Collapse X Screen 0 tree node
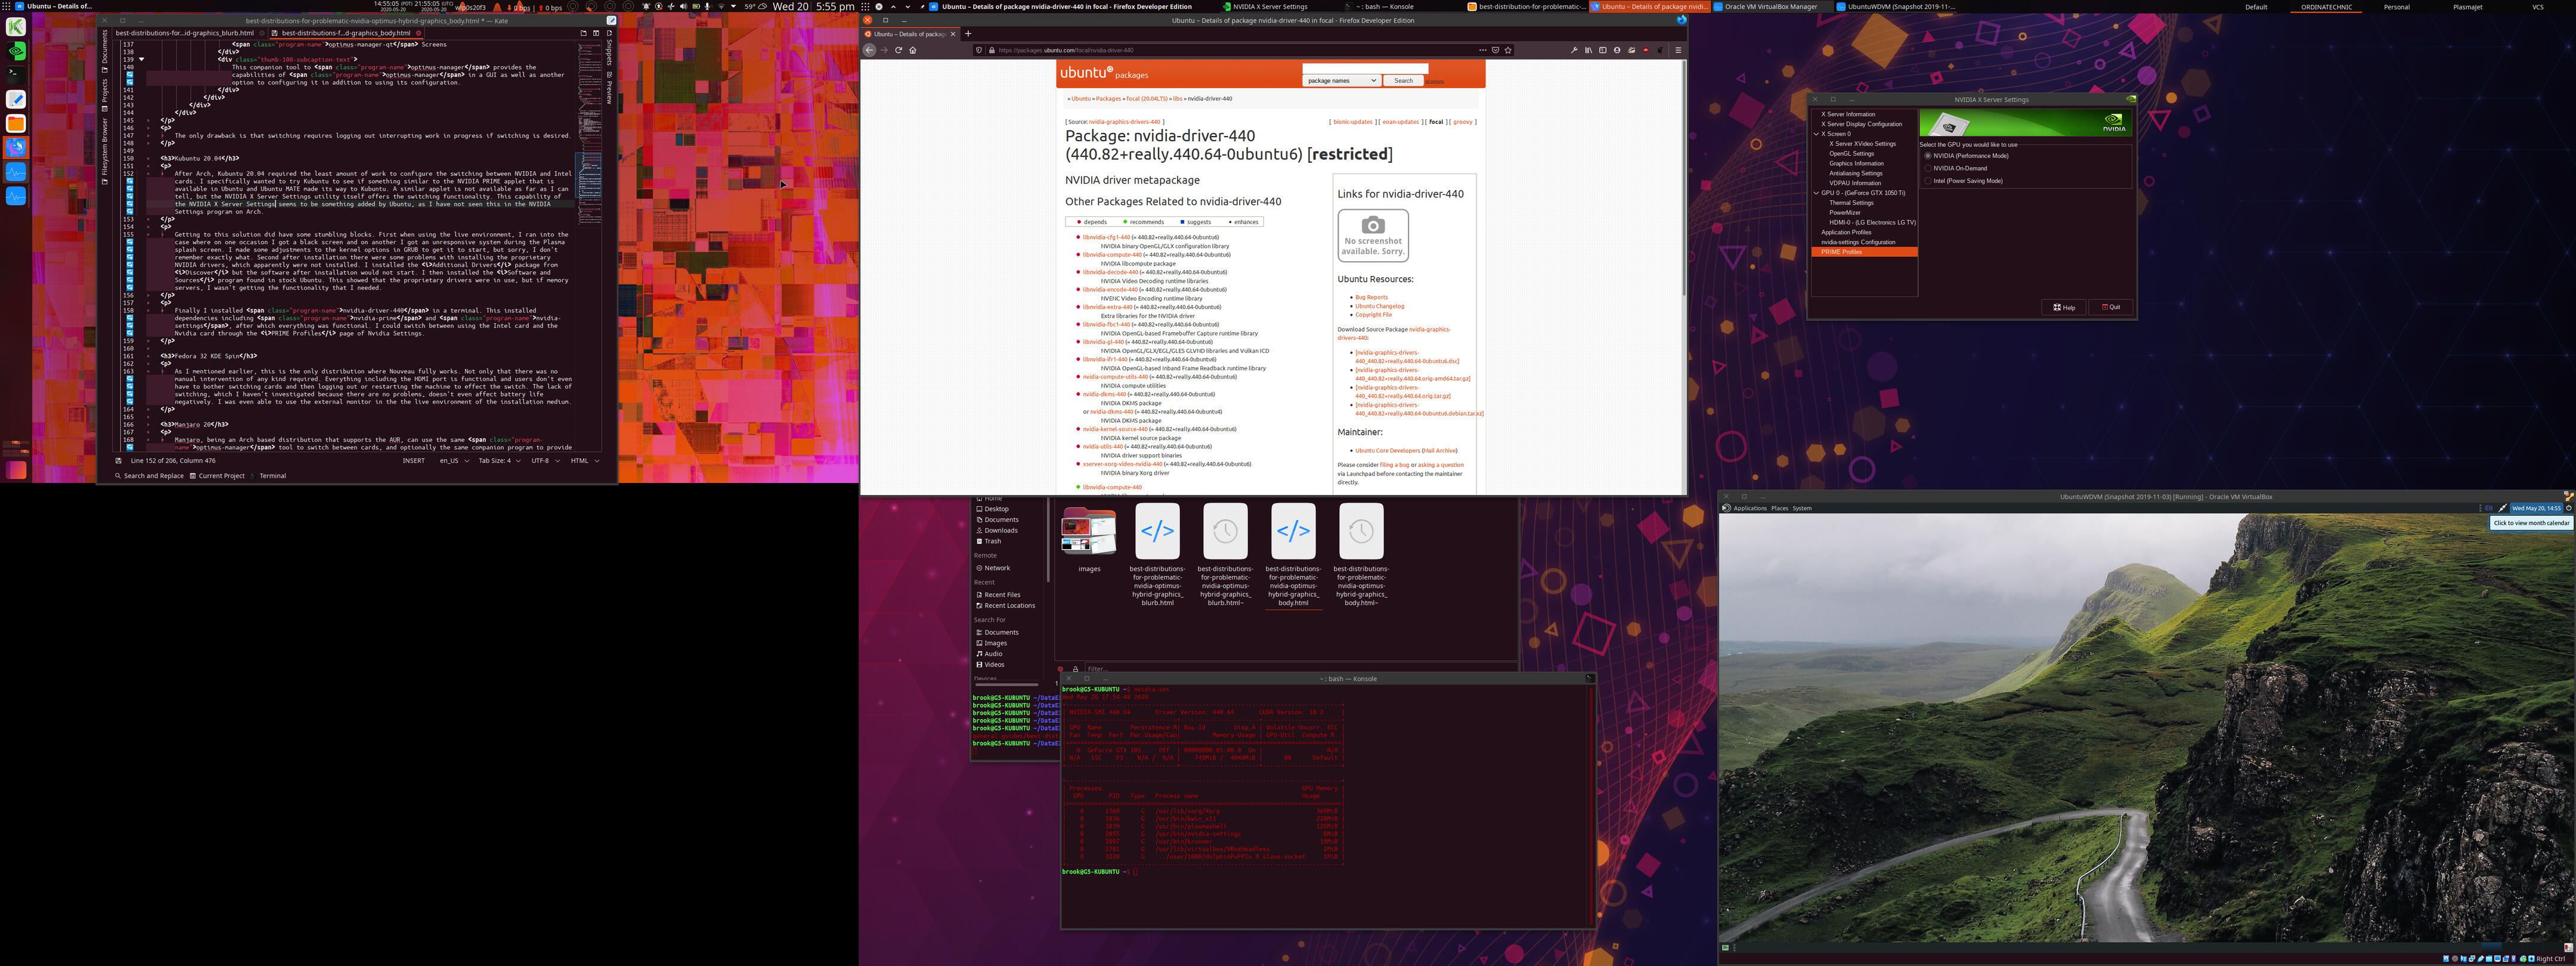This screenshot has height=966, width=2576. (1816, 134)
